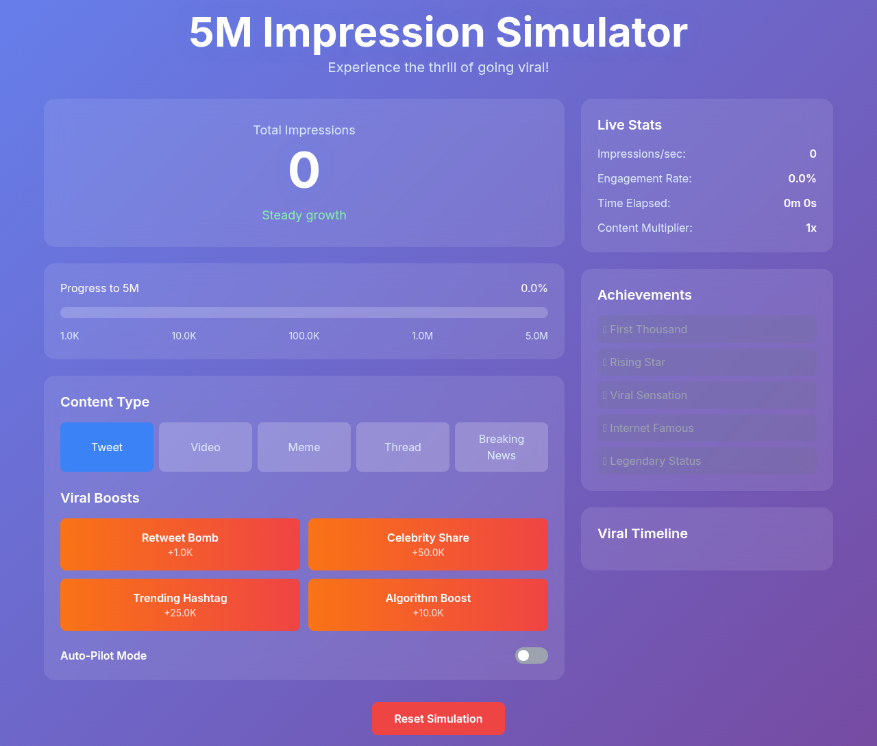Select Thread as content type
The width and height of the screenshot is (877, 746).
point(403,447)
